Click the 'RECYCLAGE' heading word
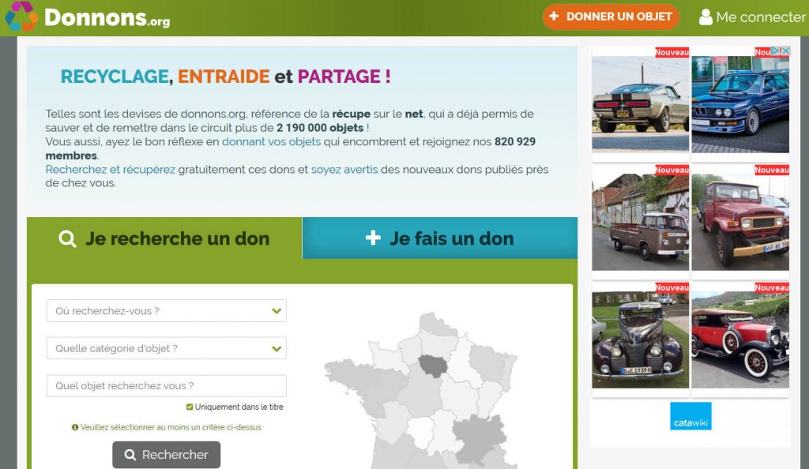This screenshot has width=809, height=469. click(115, 77)
